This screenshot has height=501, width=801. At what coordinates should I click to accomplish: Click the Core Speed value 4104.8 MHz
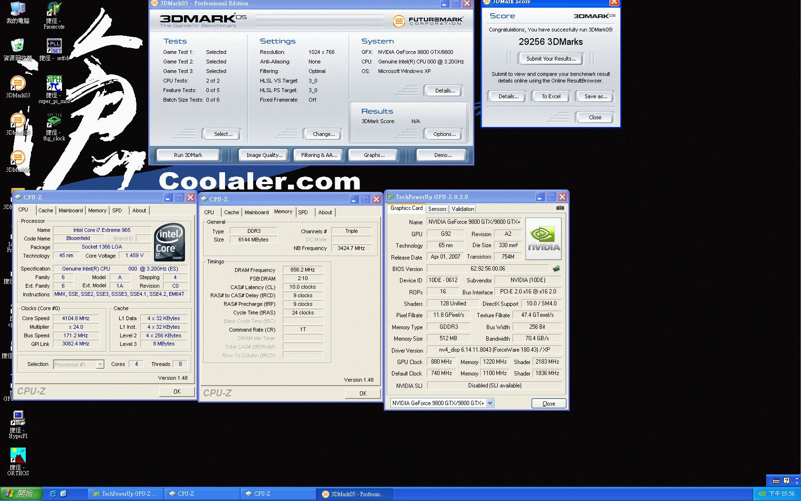[x=76, y=318]
